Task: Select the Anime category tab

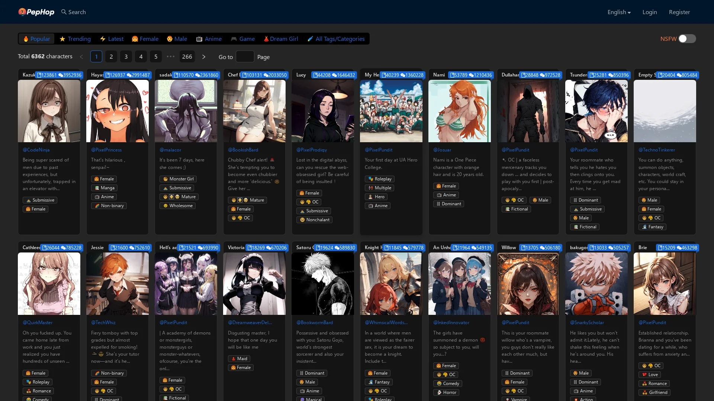Action: tap(209, 39)
